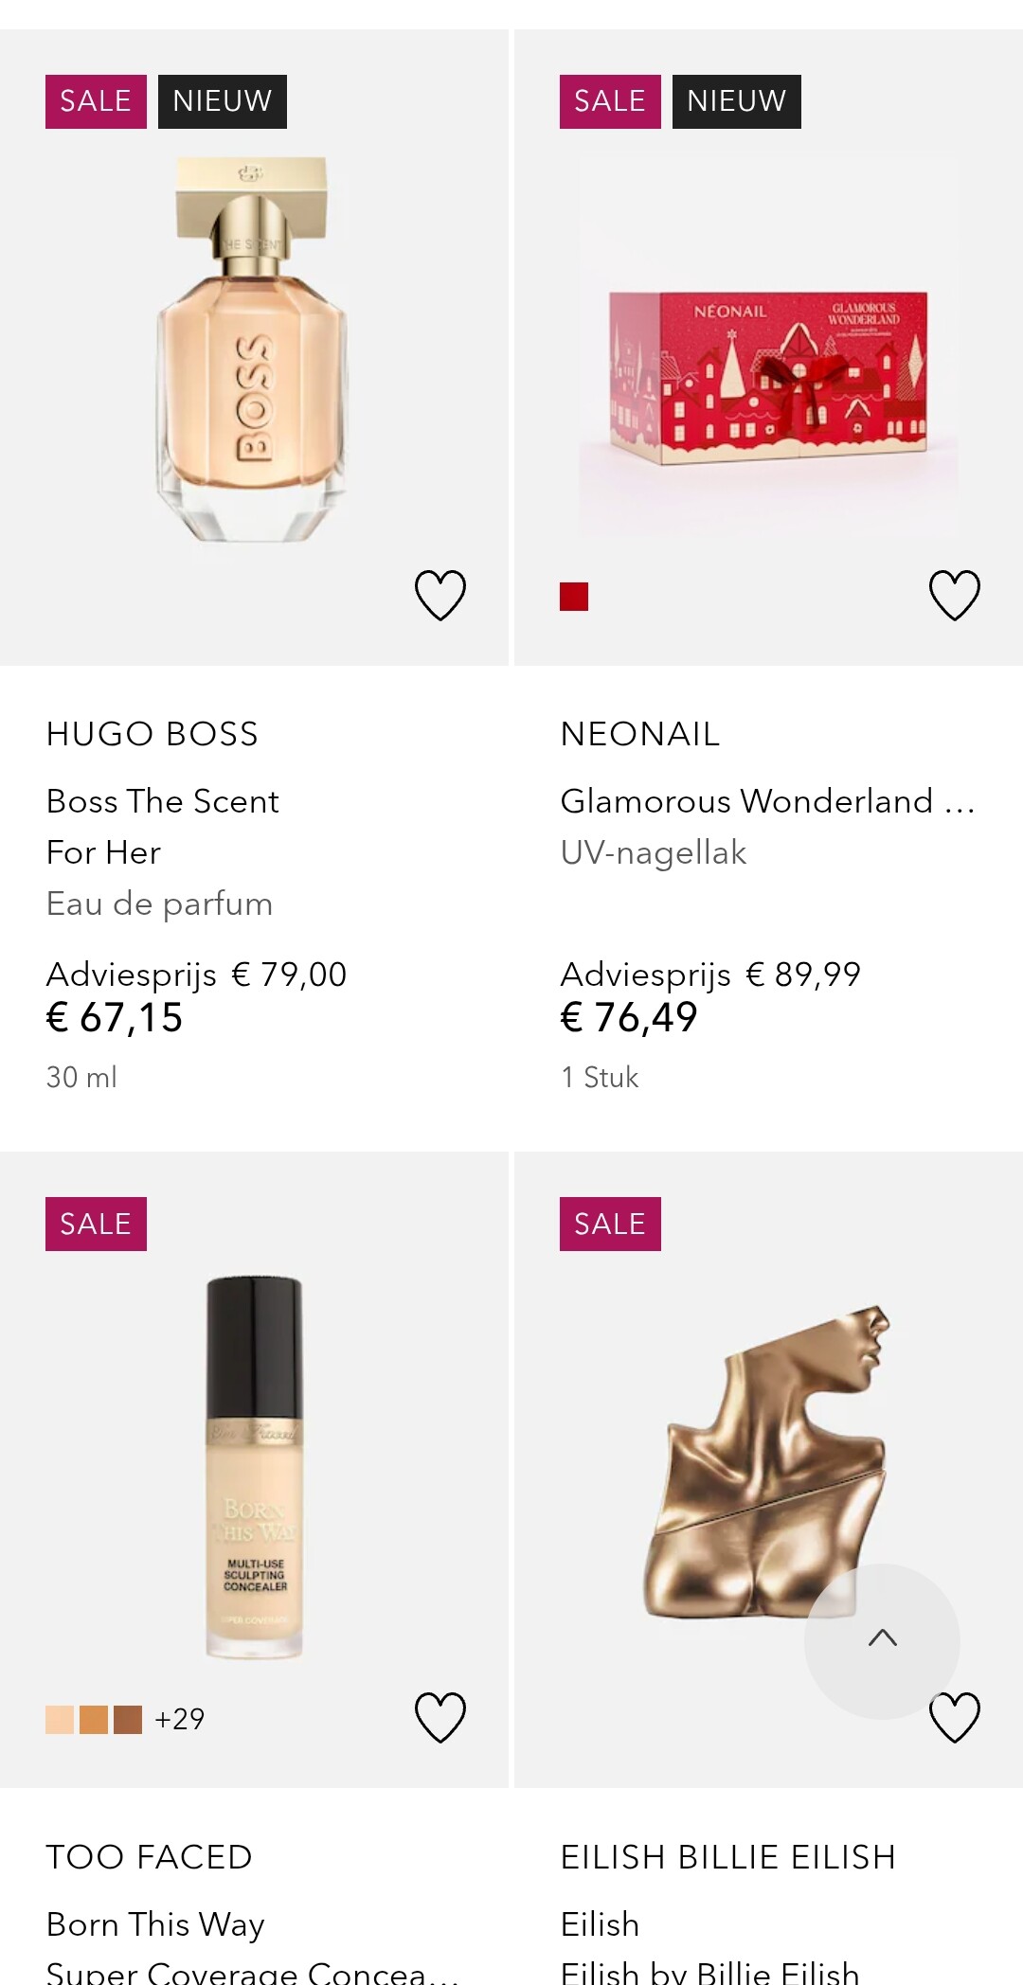Screen dimensions: 1023x1985
Task: View Too Faced Born This Way image
Action: (254, 1468)
